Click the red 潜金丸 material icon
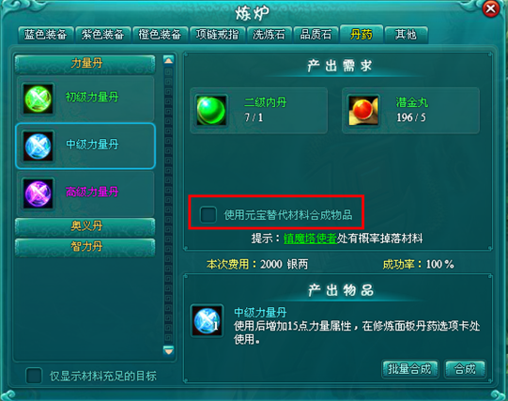Screen dimensions: 508x401 coord(362,111)
